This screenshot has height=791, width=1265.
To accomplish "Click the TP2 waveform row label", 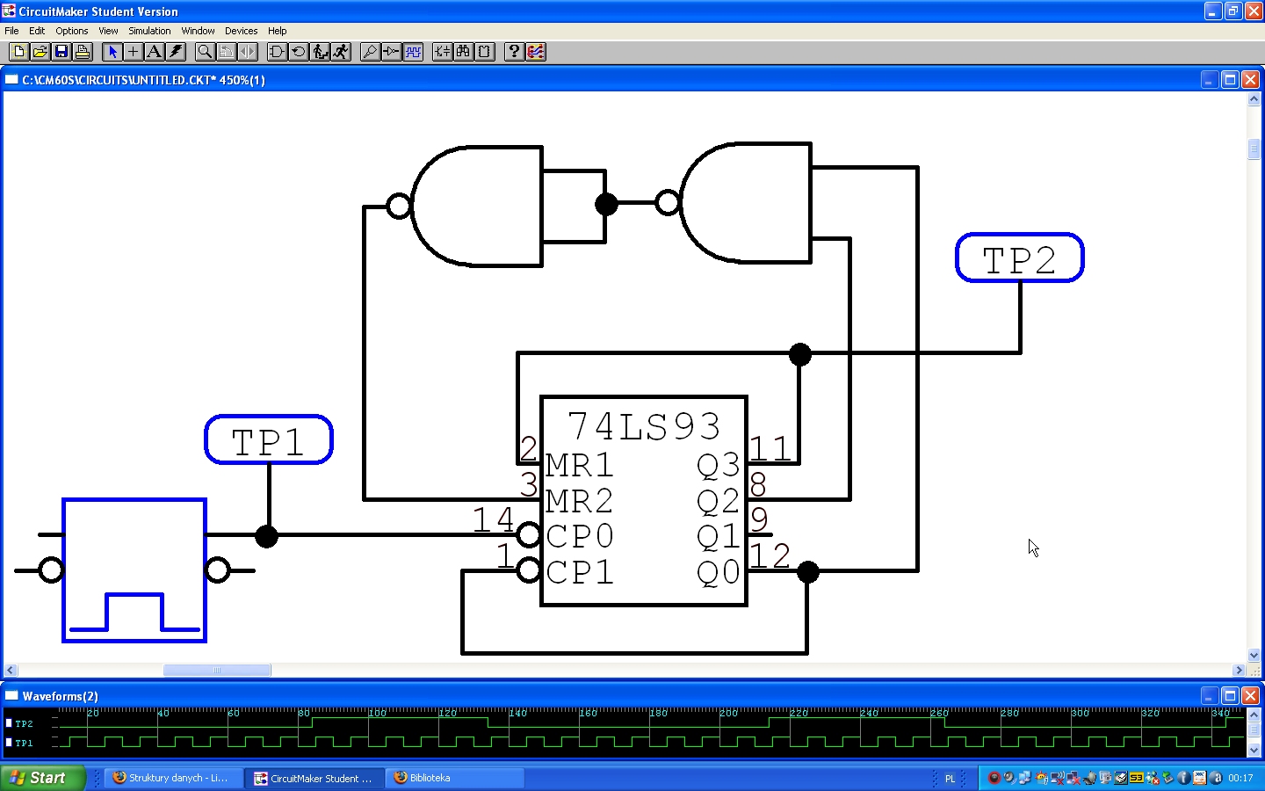I will click(x=24, y=724).
